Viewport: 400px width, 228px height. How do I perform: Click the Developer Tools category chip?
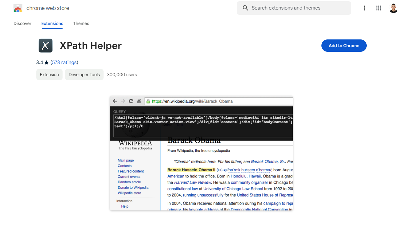tap(84, 75)
